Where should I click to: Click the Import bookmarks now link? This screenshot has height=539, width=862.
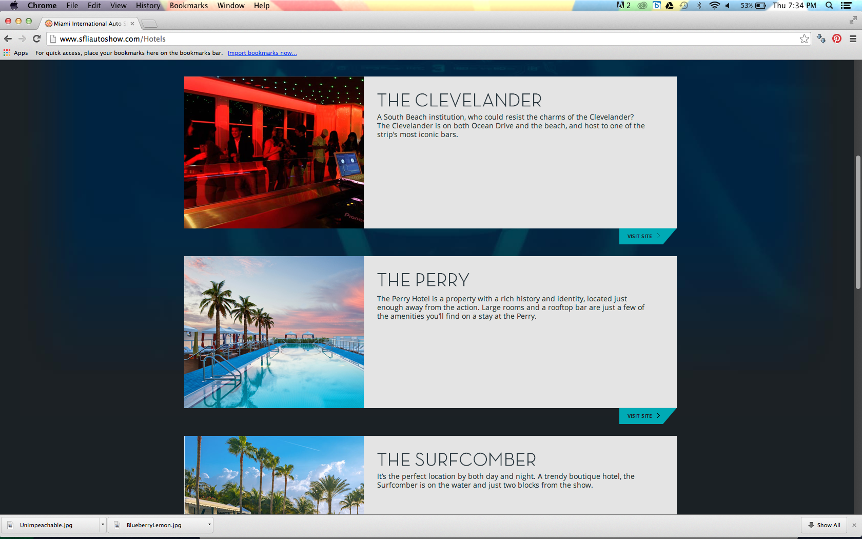(x=262, y=53)
